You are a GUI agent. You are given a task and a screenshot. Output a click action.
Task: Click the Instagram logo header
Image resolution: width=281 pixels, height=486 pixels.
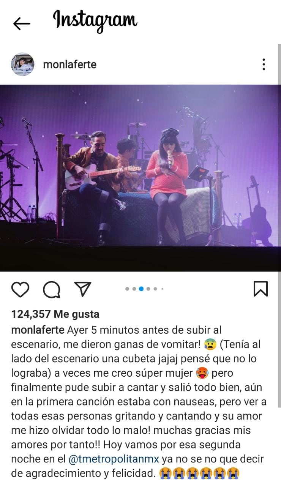coord(95,21)
